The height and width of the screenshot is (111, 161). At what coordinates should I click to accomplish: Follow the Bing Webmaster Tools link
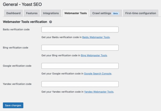[94, 55]
